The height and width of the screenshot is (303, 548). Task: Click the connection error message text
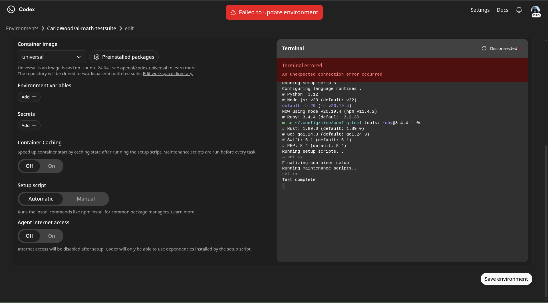coord(332,74)
